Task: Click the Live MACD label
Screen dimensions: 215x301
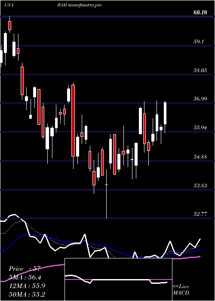Action: (x=181, y=290)
